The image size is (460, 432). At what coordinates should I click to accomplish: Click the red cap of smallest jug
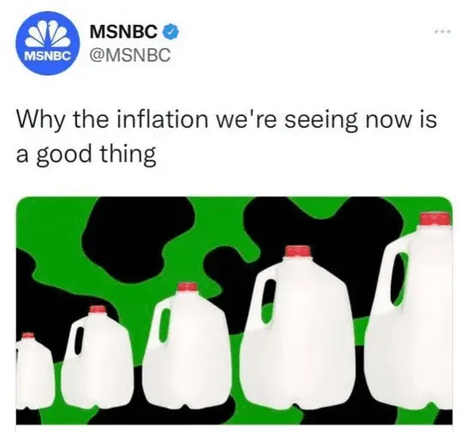tap(27, 336)
